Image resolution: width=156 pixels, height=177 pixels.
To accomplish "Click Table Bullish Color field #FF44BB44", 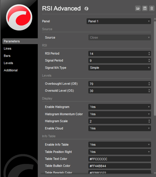I will (120, 166).
